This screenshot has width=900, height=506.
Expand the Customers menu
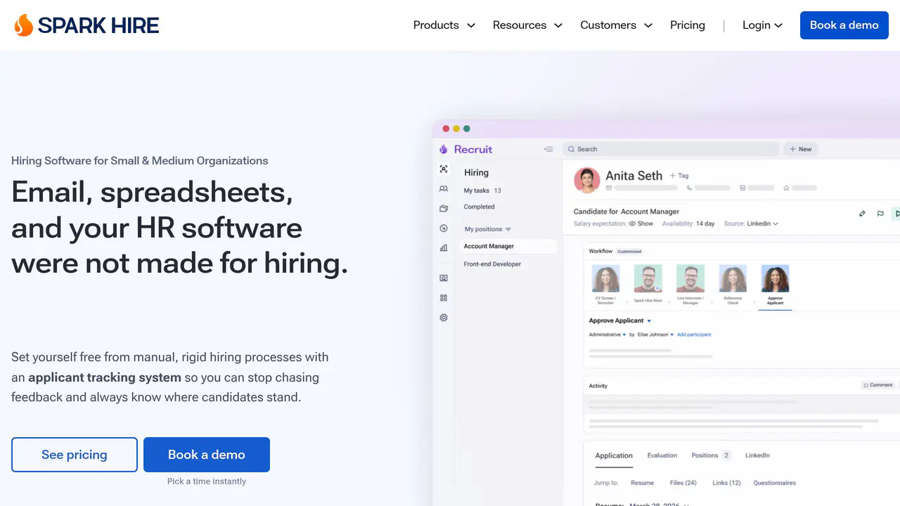[617, 25]
